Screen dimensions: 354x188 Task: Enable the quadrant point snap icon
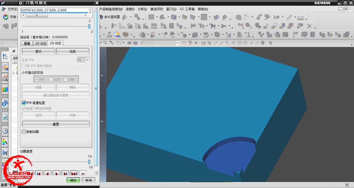tap(245, 43)
